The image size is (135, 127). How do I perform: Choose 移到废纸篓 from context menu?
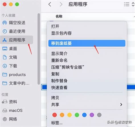pos(87,43)
